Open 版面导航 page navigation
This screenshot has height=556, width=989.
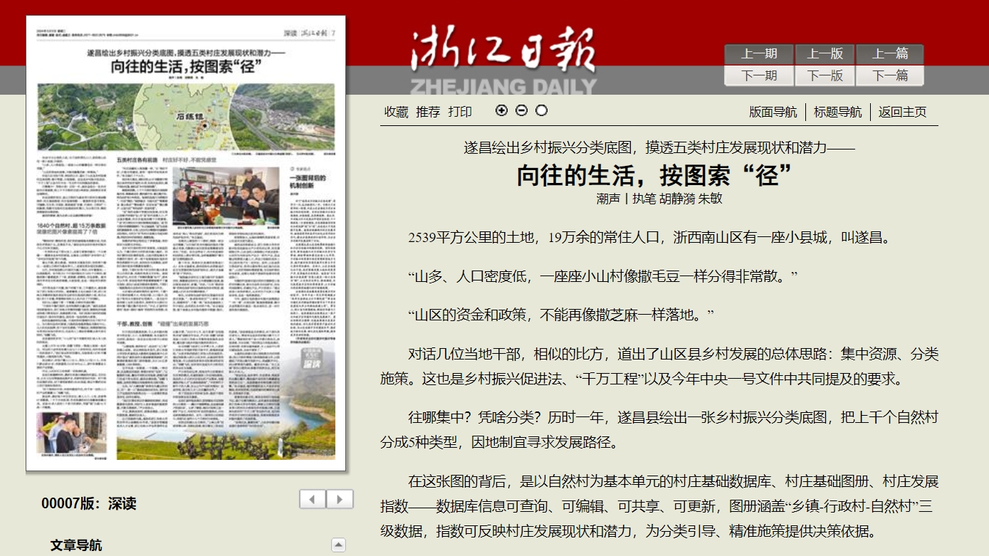point(773,112)
